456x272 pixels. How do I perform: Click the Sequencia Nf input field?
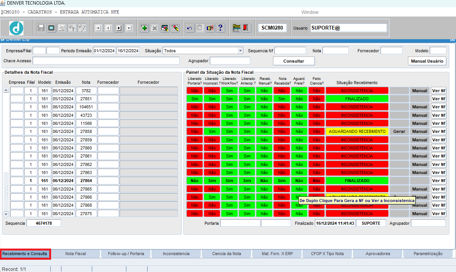(x=290, y=51)
